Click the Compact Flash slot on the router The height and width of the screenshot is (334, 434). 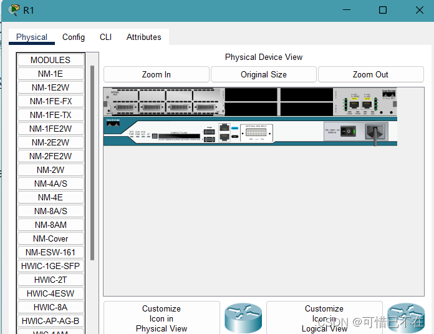click(x=179, y=136)
